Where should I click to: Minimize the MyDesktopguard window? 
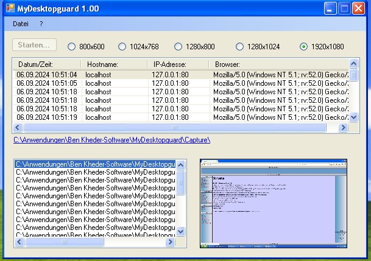coord(330,9)
